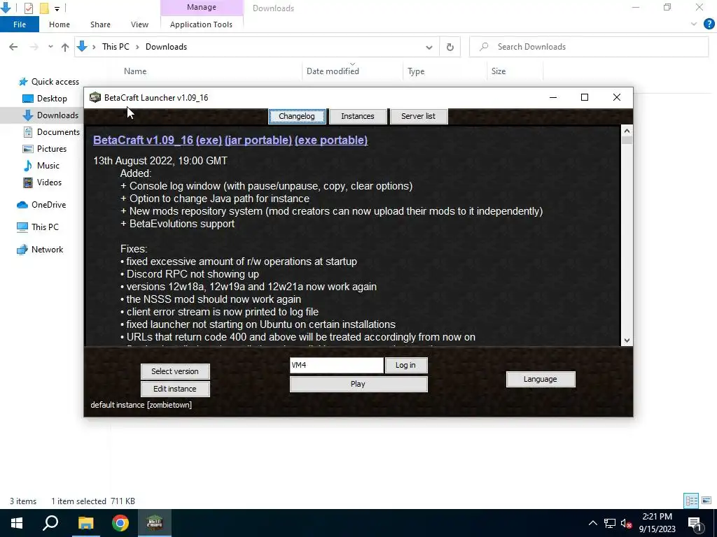Switch to Home ribbon tab

coord(60,24)
